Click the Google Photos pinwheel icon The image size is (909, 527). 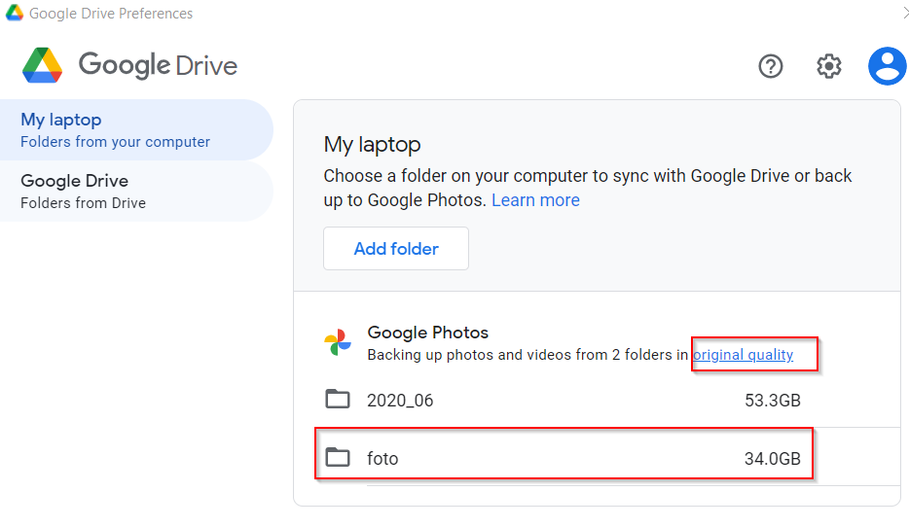[x=338, y=342]
